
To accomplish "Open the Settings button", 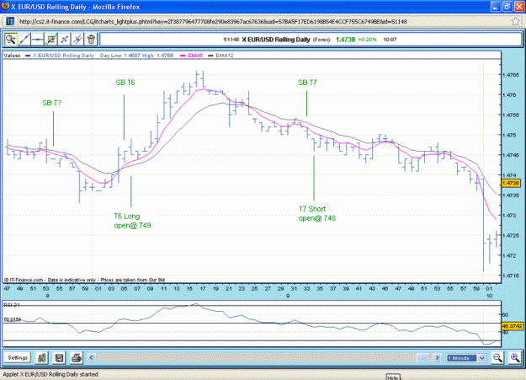I will pos(18,357).
